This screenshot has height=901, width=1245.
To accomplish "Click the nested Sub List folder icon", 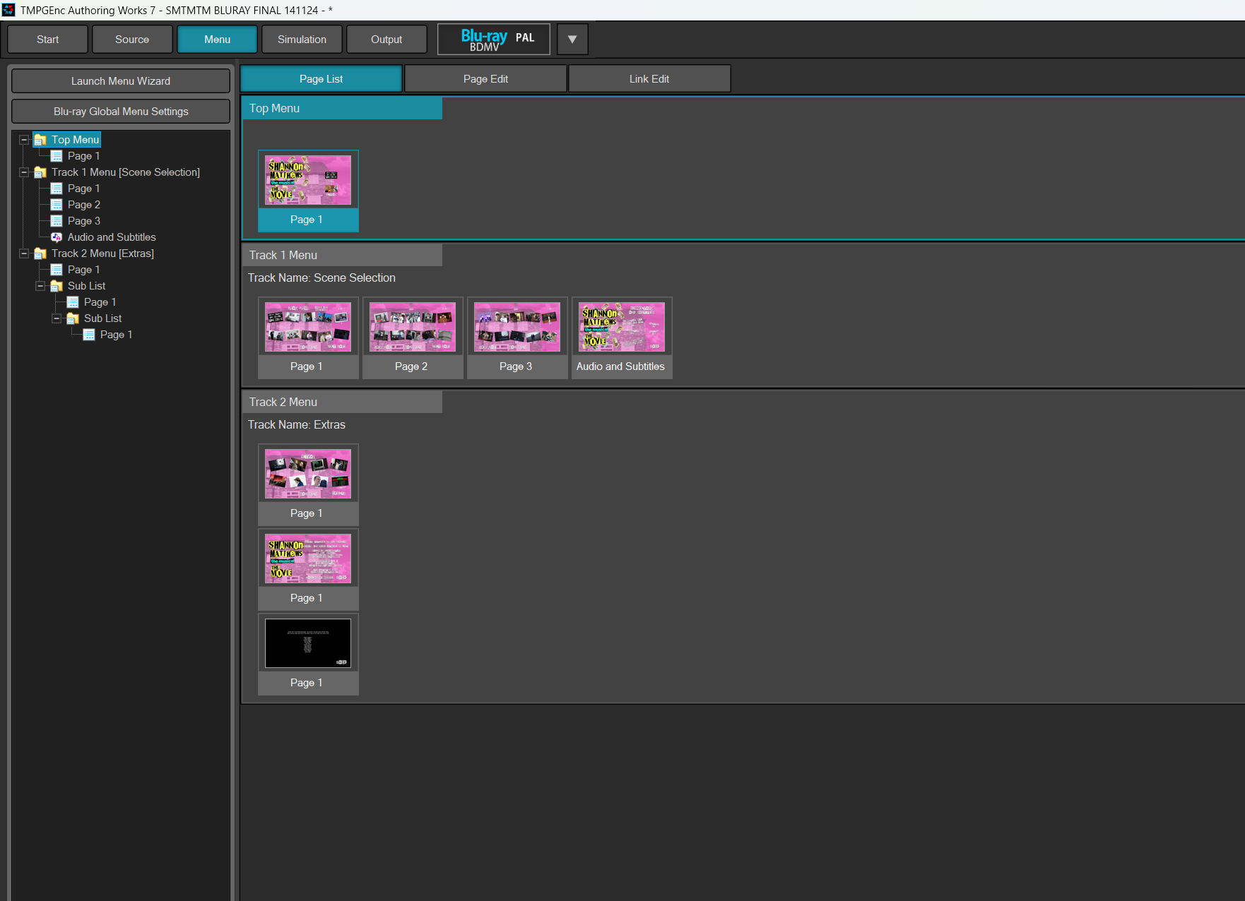I will coord(73,318).
